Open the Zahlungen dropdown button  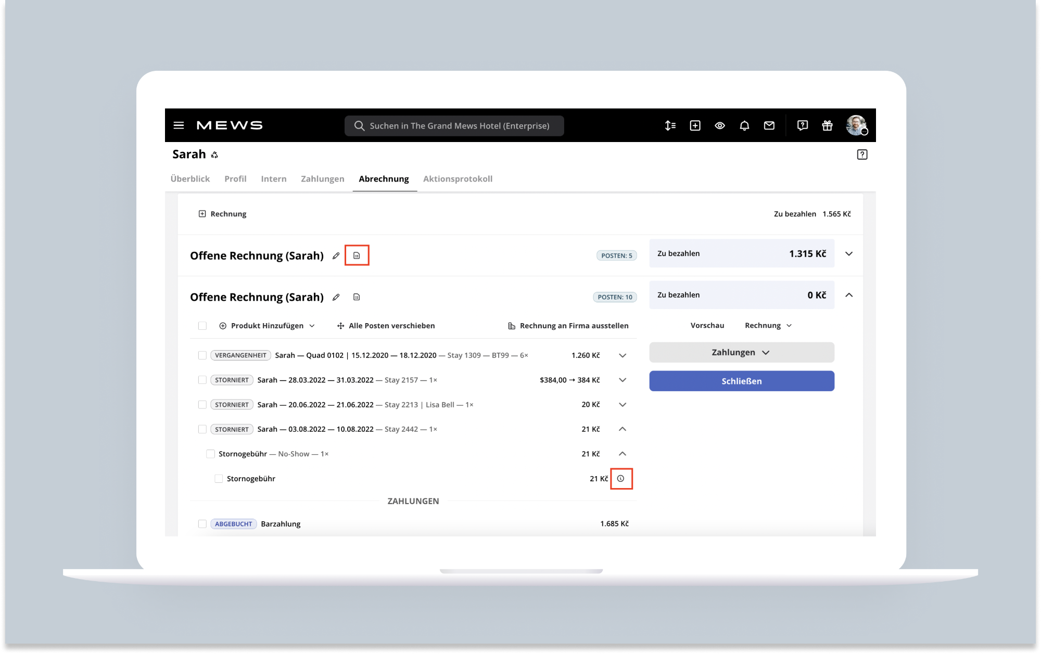pyautogui.click(x=741, y=352)
